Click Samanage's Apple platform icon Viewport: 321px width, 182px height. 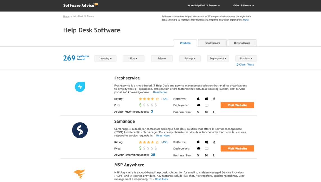[198, 142]
